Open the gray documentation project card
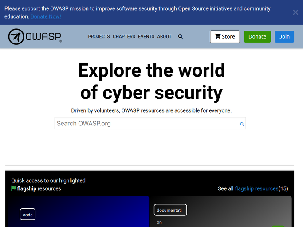Image resolution: width=303 pixels, height=227 pixels. tap(221, 211)
